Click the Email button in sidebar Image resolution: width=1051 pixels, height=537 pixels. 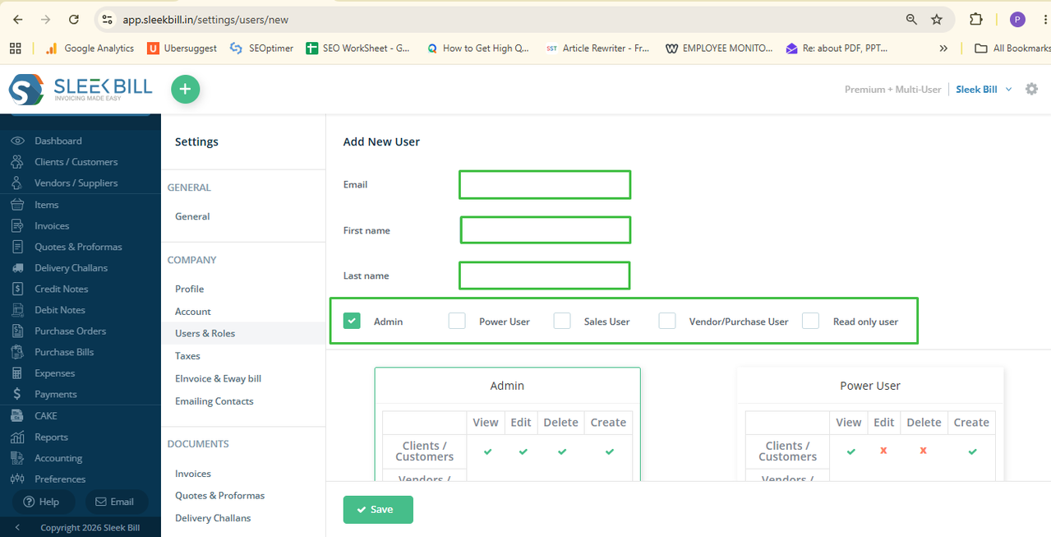pyautogui.click(x=117, y=502)
